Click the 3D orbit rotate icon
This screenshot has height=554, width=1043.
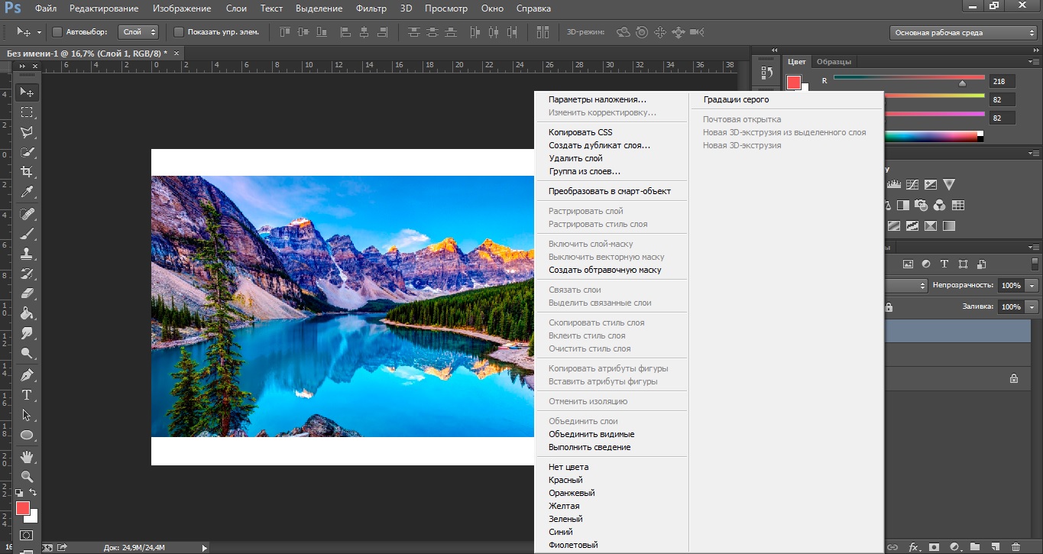point(624,32)
